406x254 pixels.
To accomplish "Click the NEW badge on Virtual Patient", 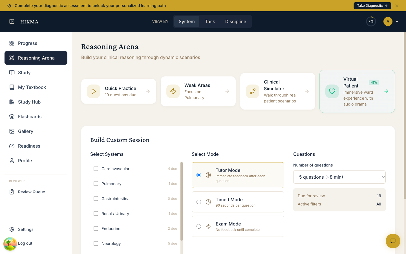I will point(374,82).
